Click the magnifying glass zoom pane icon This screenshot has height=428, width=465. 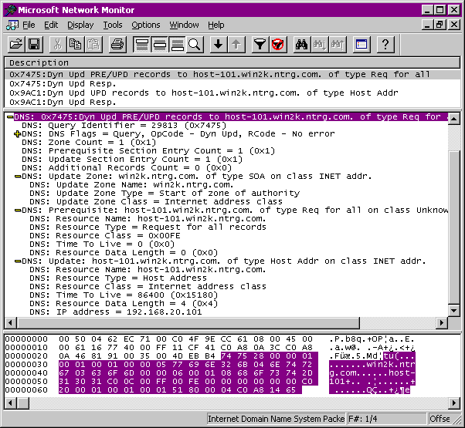pyautogui.click(x=195, y=45)
